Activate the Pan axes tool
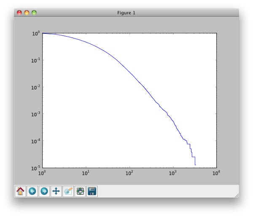The height and width of the screenshot is (217, 253). [56, 191]
